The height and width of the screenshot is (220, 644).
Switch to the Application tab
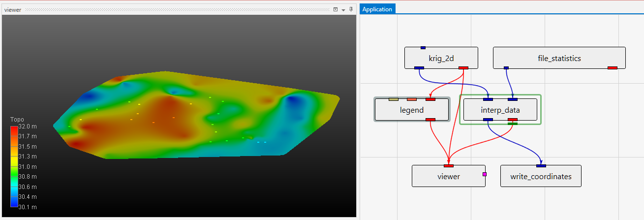click(x=377, y=9)
